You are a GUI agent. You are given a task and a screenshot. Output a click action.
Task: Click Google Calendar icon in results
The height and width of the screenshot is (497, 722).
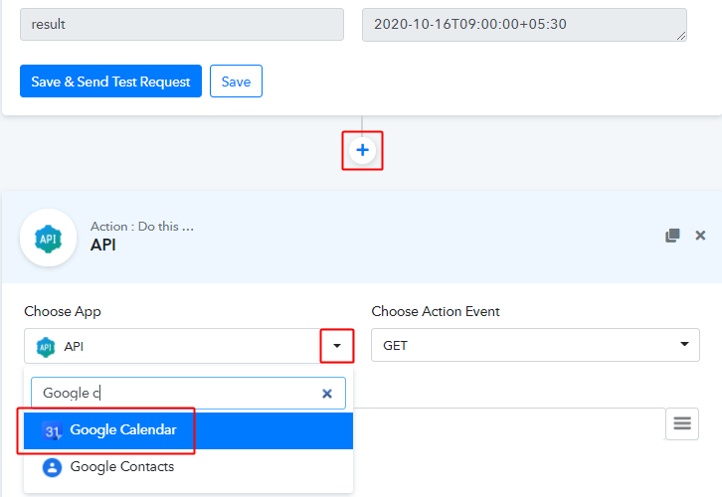pyautogui.click(x=52, y=430)
